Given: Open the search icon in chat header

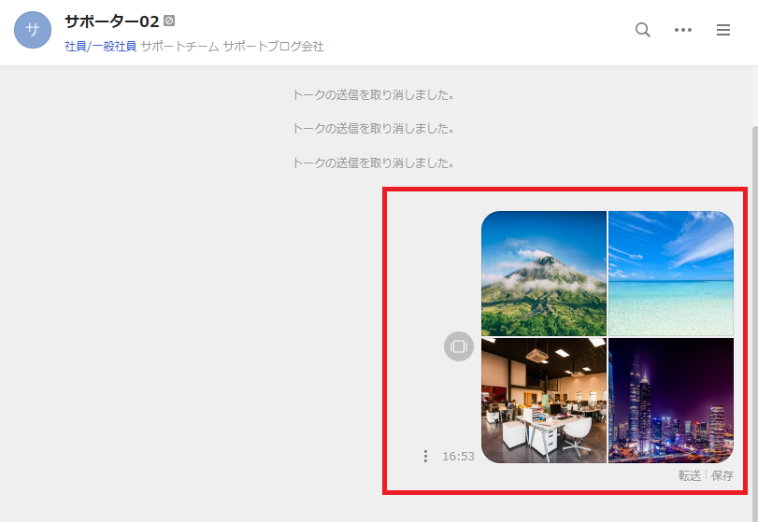Looking at the screenshot, I should coord(642,30).
